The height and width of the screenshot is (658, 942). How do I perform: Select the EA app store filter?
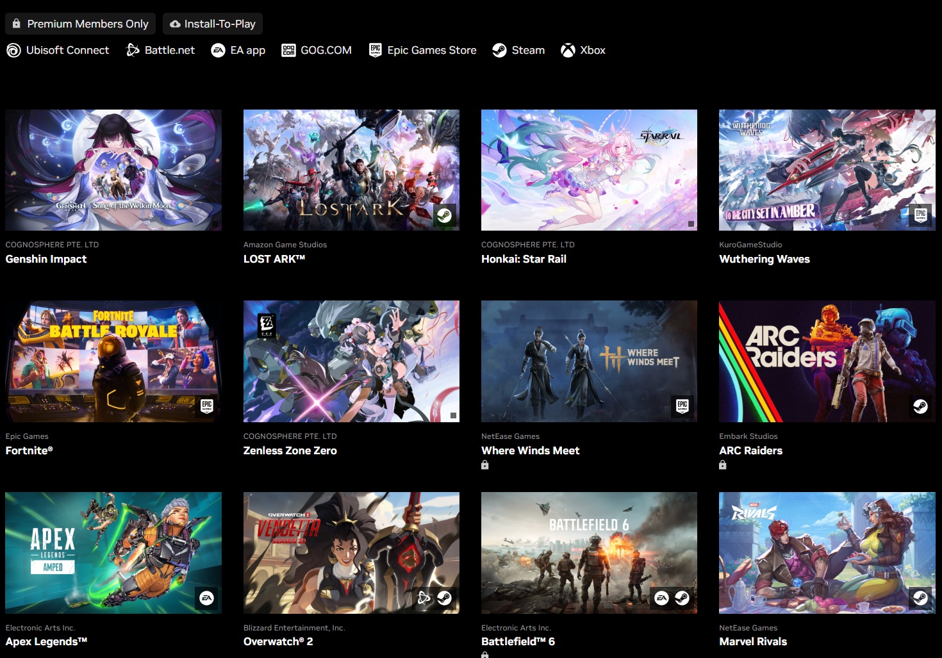coord(238,50)
